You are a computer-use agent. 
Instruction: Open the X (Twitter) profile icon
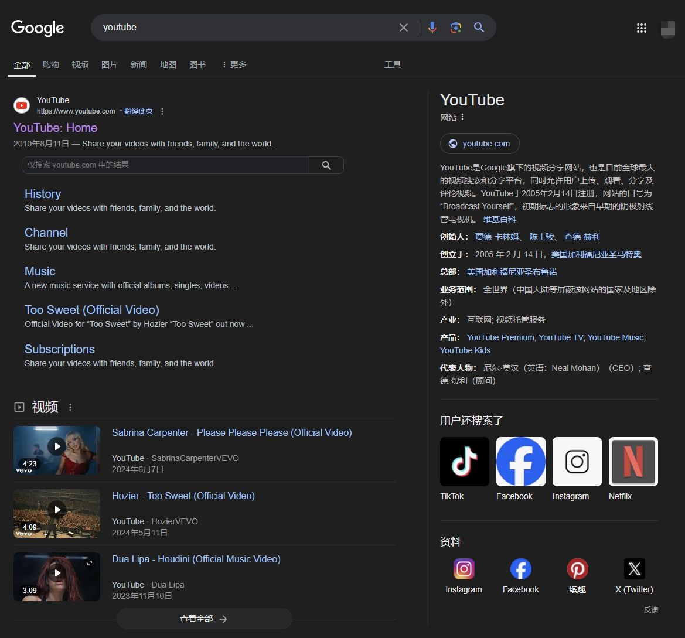(634, 569)
